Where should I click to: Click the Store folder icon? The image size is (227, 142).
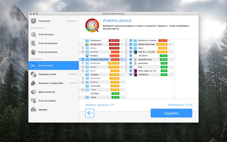tap(135, 48)
